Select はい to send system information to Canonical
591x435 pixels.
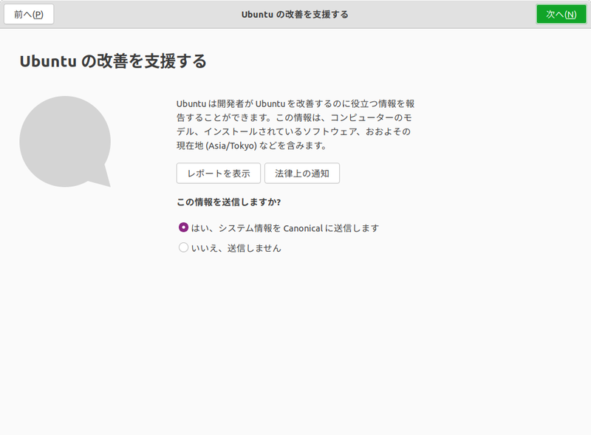click(183, 228)
